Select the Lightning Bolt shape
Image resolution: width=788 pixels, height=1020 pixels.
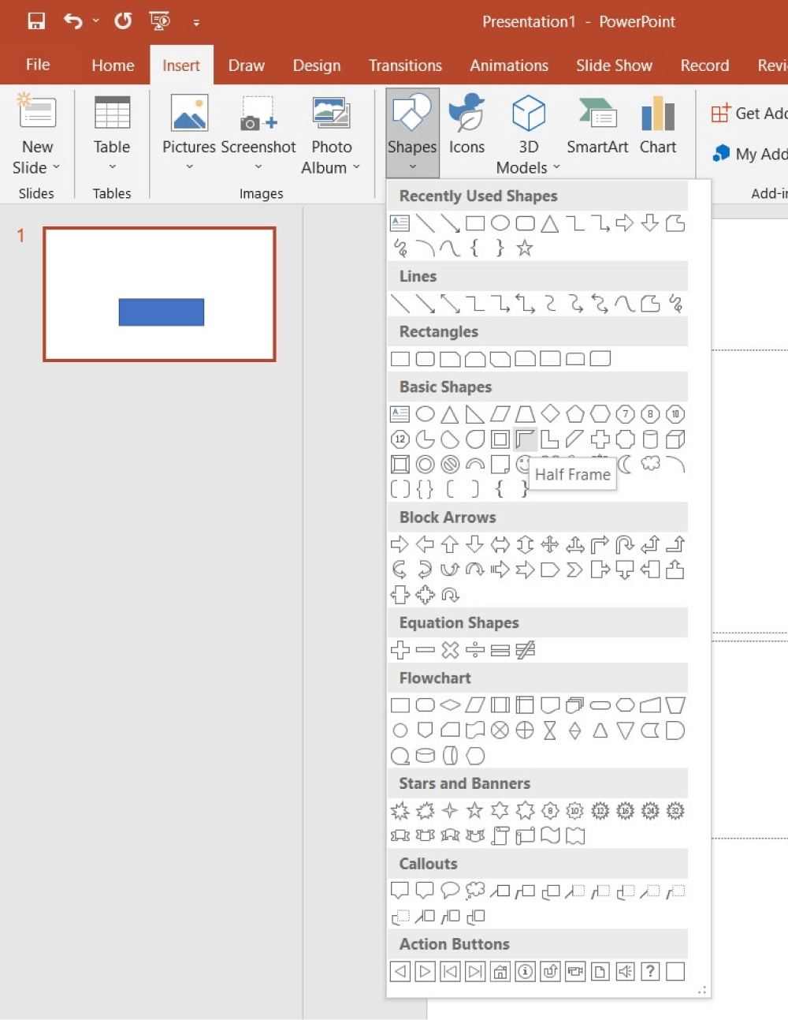[x=575, y=464]
